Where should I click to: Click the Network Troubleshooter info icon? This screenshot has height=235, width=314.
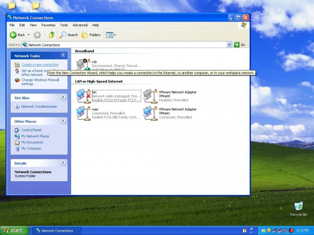[17, 107]
